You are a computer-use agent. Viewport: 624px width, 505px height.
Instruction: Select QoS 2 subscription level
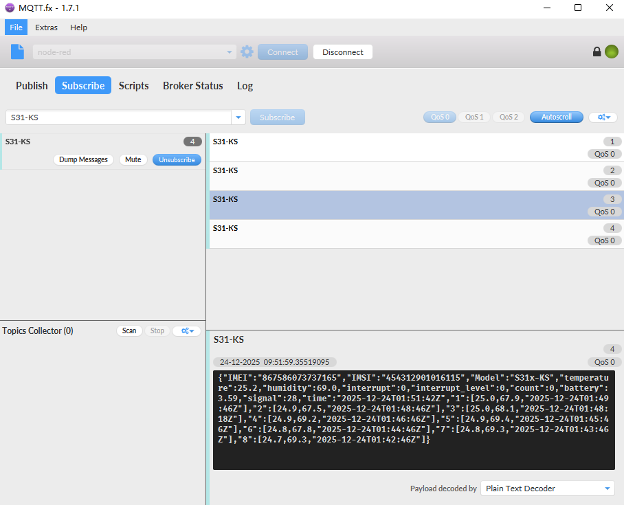pos(509,117)
